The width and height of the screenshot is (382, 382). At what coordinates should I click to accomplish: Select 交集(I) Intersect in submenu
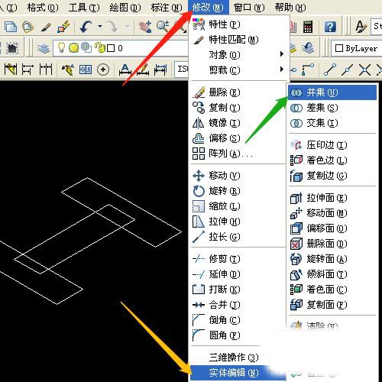332,123
